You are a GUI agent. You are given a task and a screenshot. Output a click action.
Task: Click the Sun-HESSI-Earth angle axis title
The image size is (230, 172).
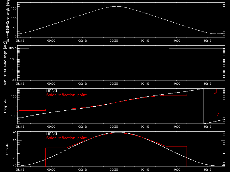(8, 20)
